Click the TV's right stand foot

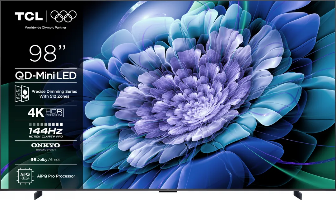[298, 195]
